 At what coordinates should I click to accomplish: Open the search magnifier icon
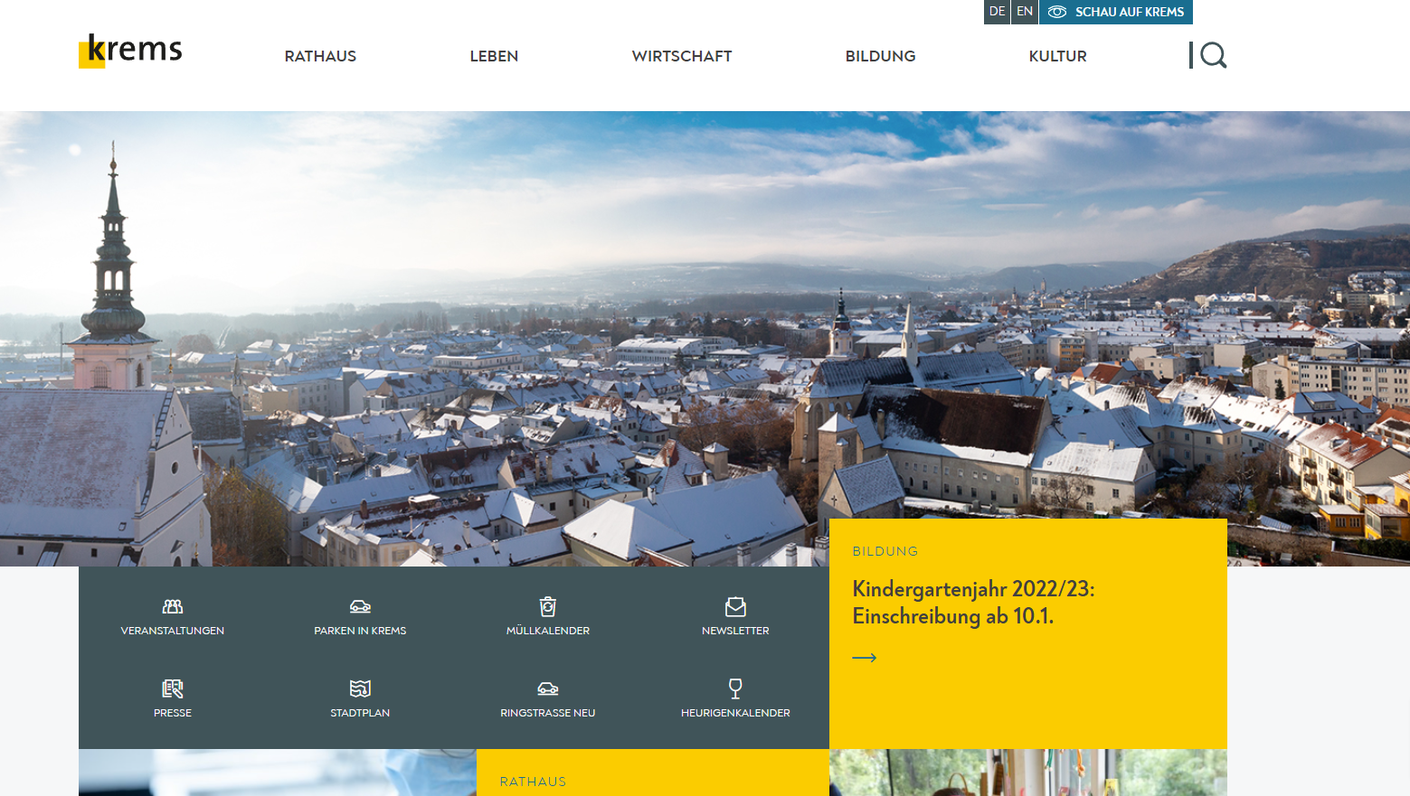point(1213,55)
